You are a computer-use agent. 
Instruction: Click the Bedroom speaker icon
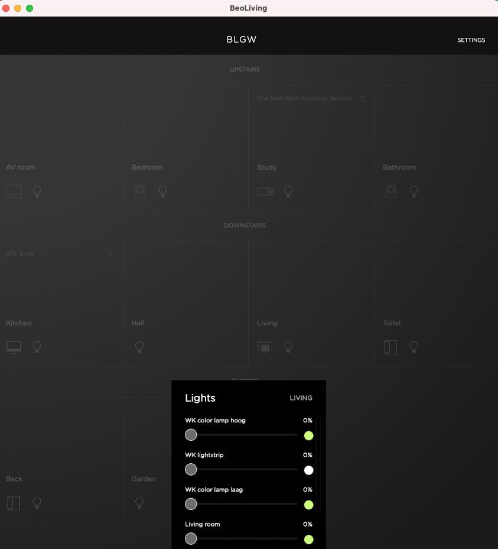(139, 192)
